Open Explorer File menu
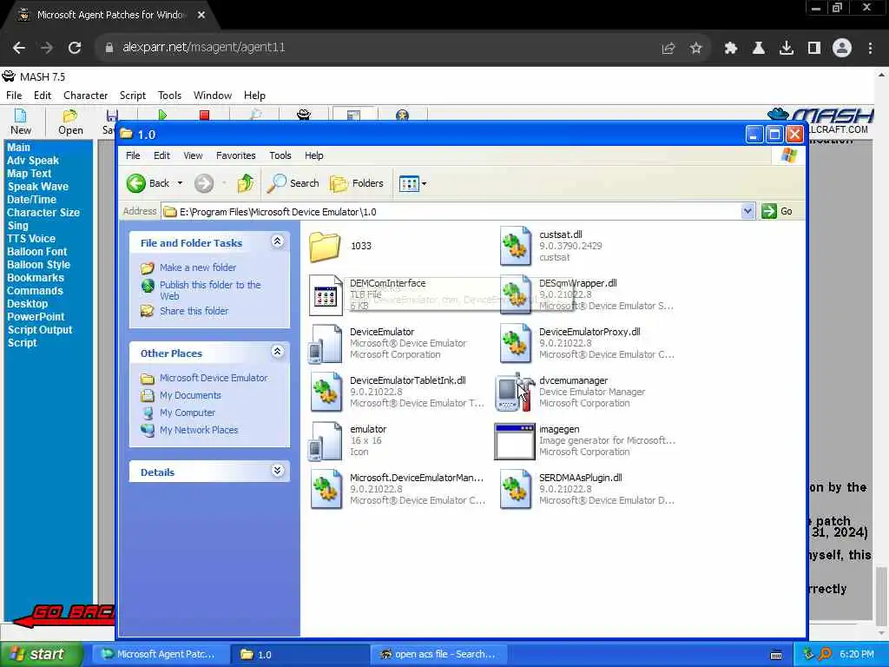 (133, 155)
